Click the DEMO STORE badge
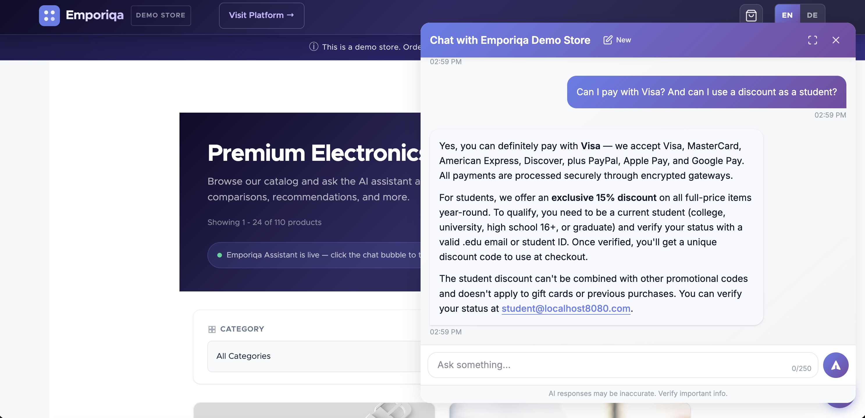 161,15
